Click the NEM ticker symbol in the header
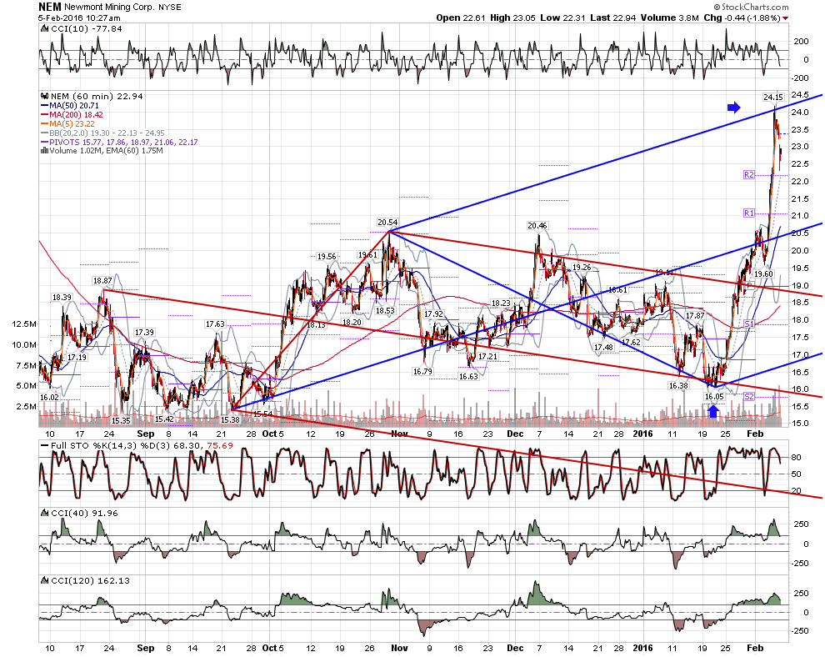The image size is (825, 657). coord(50,7)
